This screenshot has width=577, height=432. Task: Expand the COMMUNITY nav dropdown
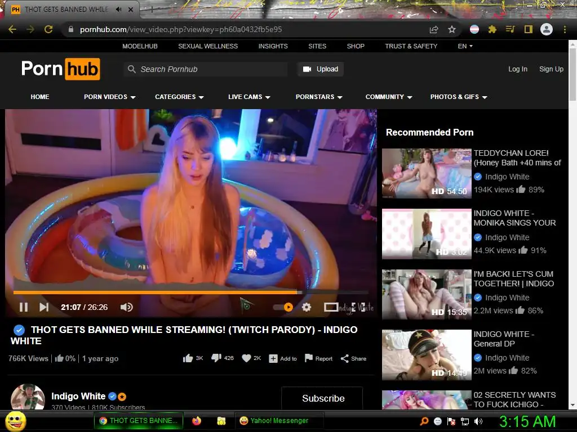(389, 97)
